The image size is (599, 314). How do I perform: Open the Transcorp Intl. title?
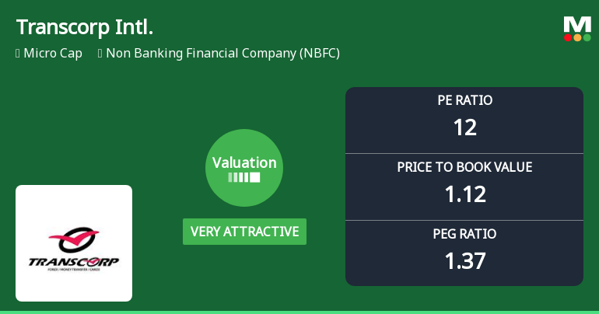click(85, 27)
